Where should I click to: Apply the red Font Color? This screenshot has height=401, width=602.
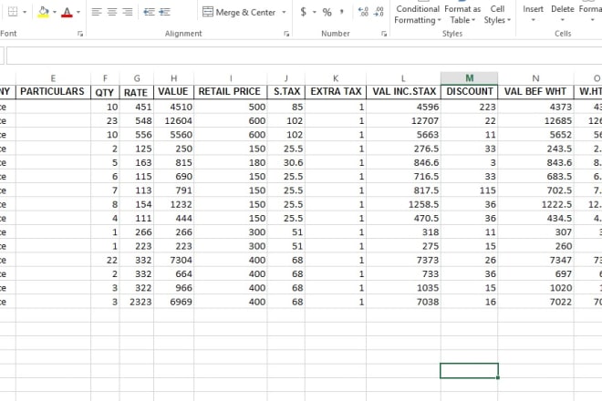point(67,12)
